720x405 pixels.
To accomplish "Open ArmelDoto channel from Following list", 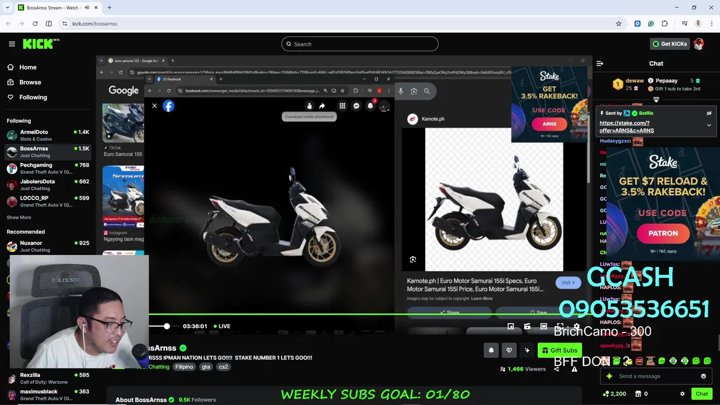I will tap(48, 135).
